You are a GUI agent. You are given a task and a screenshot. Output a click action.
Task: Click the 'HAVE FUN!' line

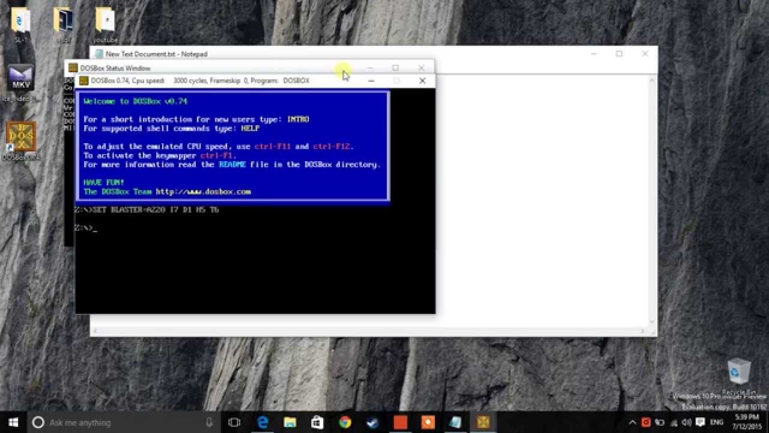pyautogui.click(x=104, y=182)
